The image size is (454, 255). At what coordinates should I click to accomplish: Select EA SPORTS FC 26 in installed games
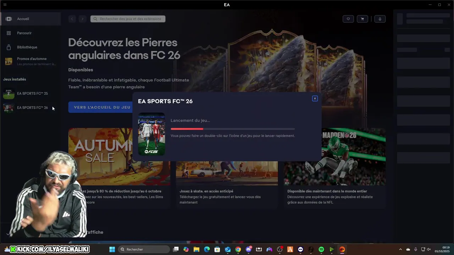(x=31, y=108)
